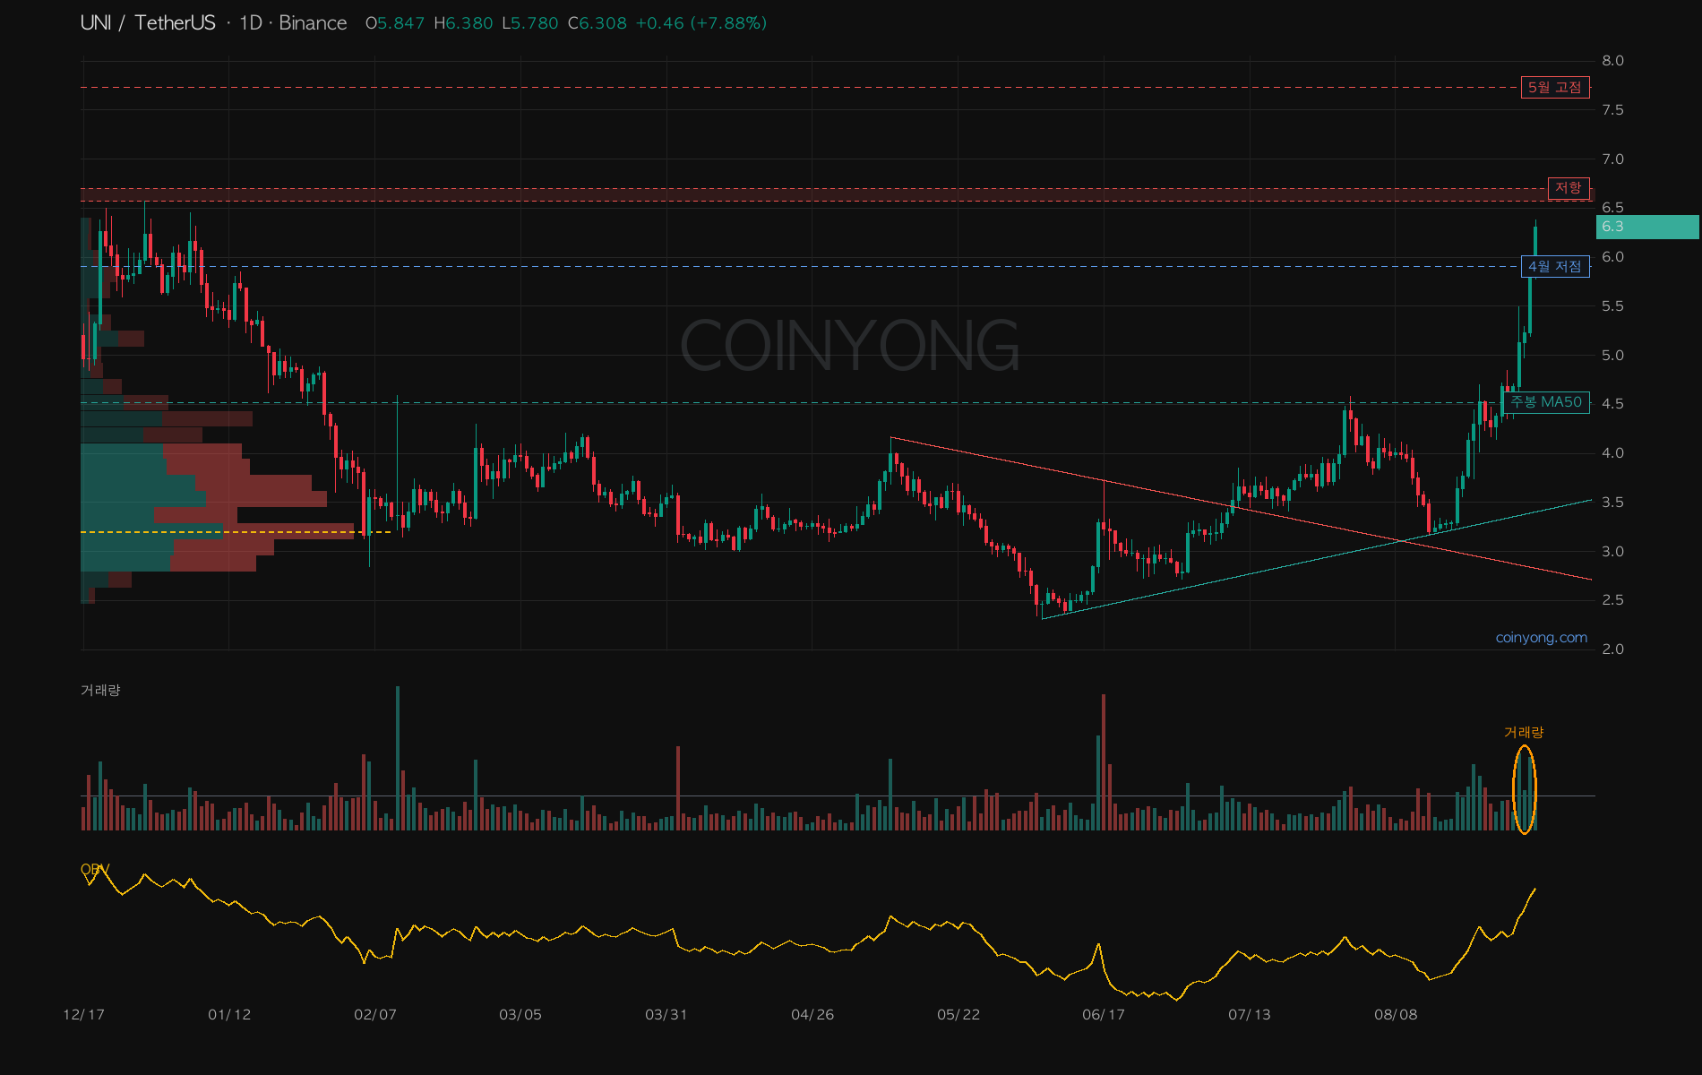Click the 1D timeframe label

pyautogui.click(x=251, y=23)
